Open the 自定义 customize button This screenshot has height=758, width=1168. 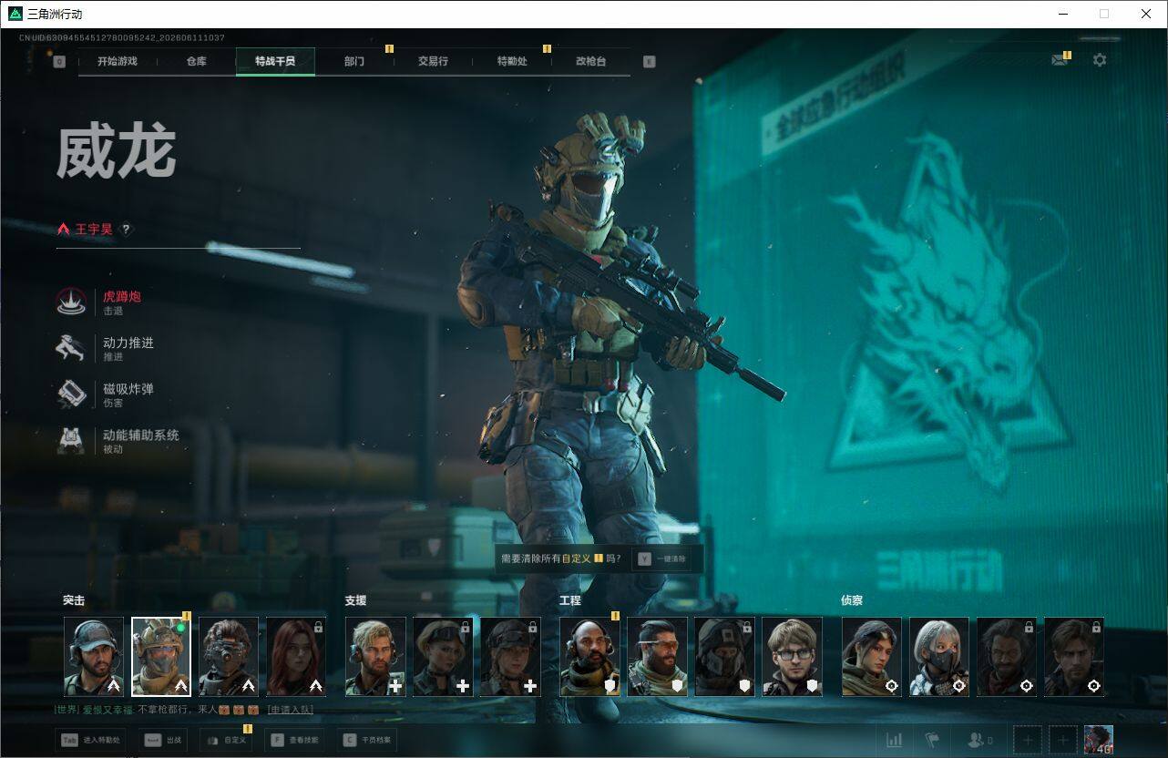coord(226,741)
